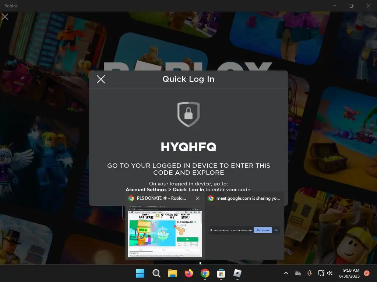Open the PLS DONATE Chrome window thumbnail
This screenshot has width=377, height=282.
click(165, 231)
